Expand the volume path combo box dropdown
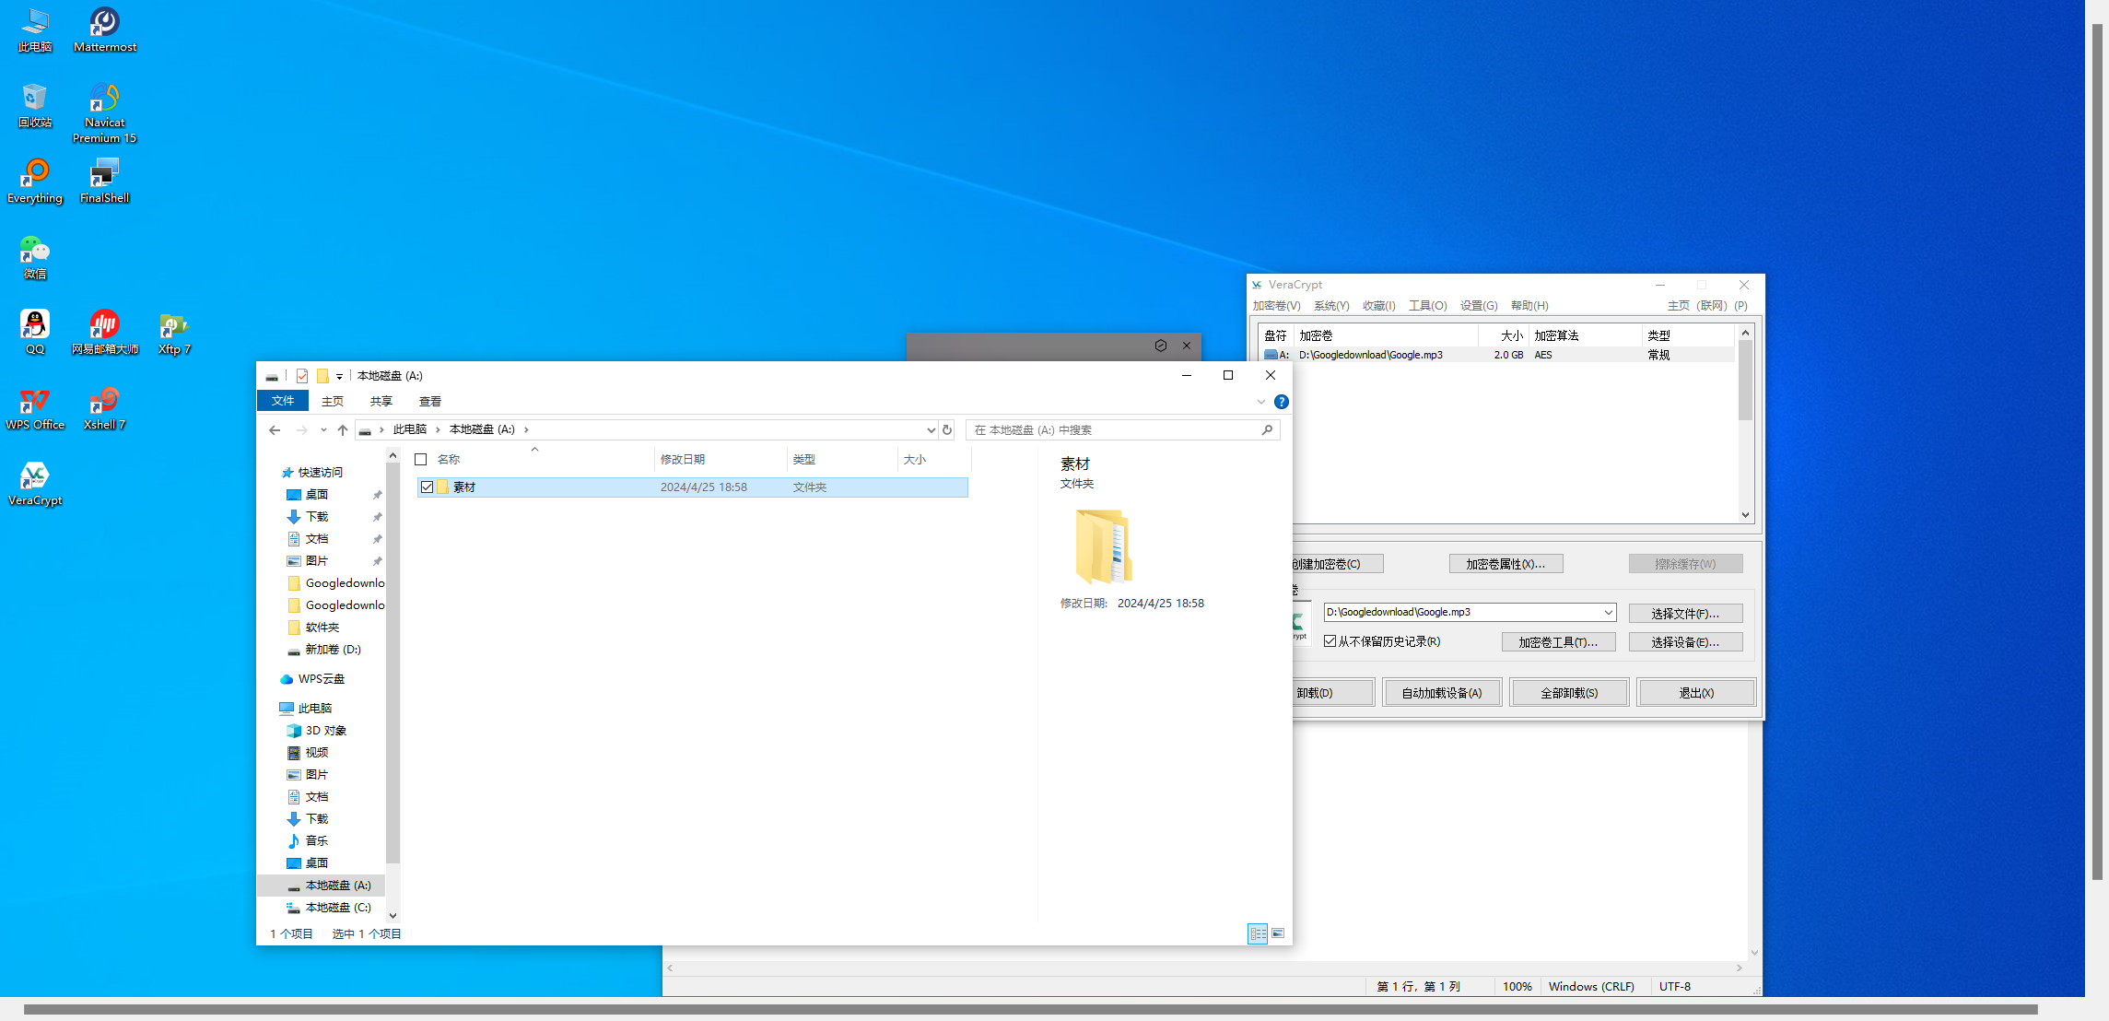 1608,612
